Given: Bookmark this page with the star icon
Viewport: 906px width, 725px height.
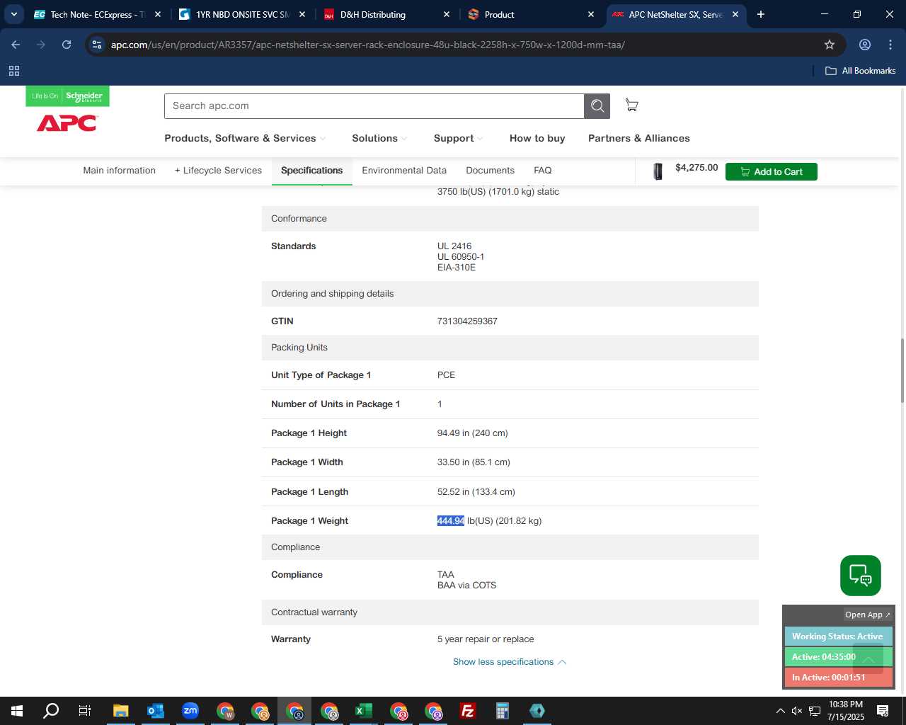Looking at the screenshot, I should pyautogui.click(x=830, y=45).
